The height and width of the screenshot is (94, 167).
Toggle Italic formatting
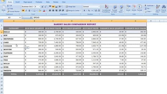[x=26, y=10]
